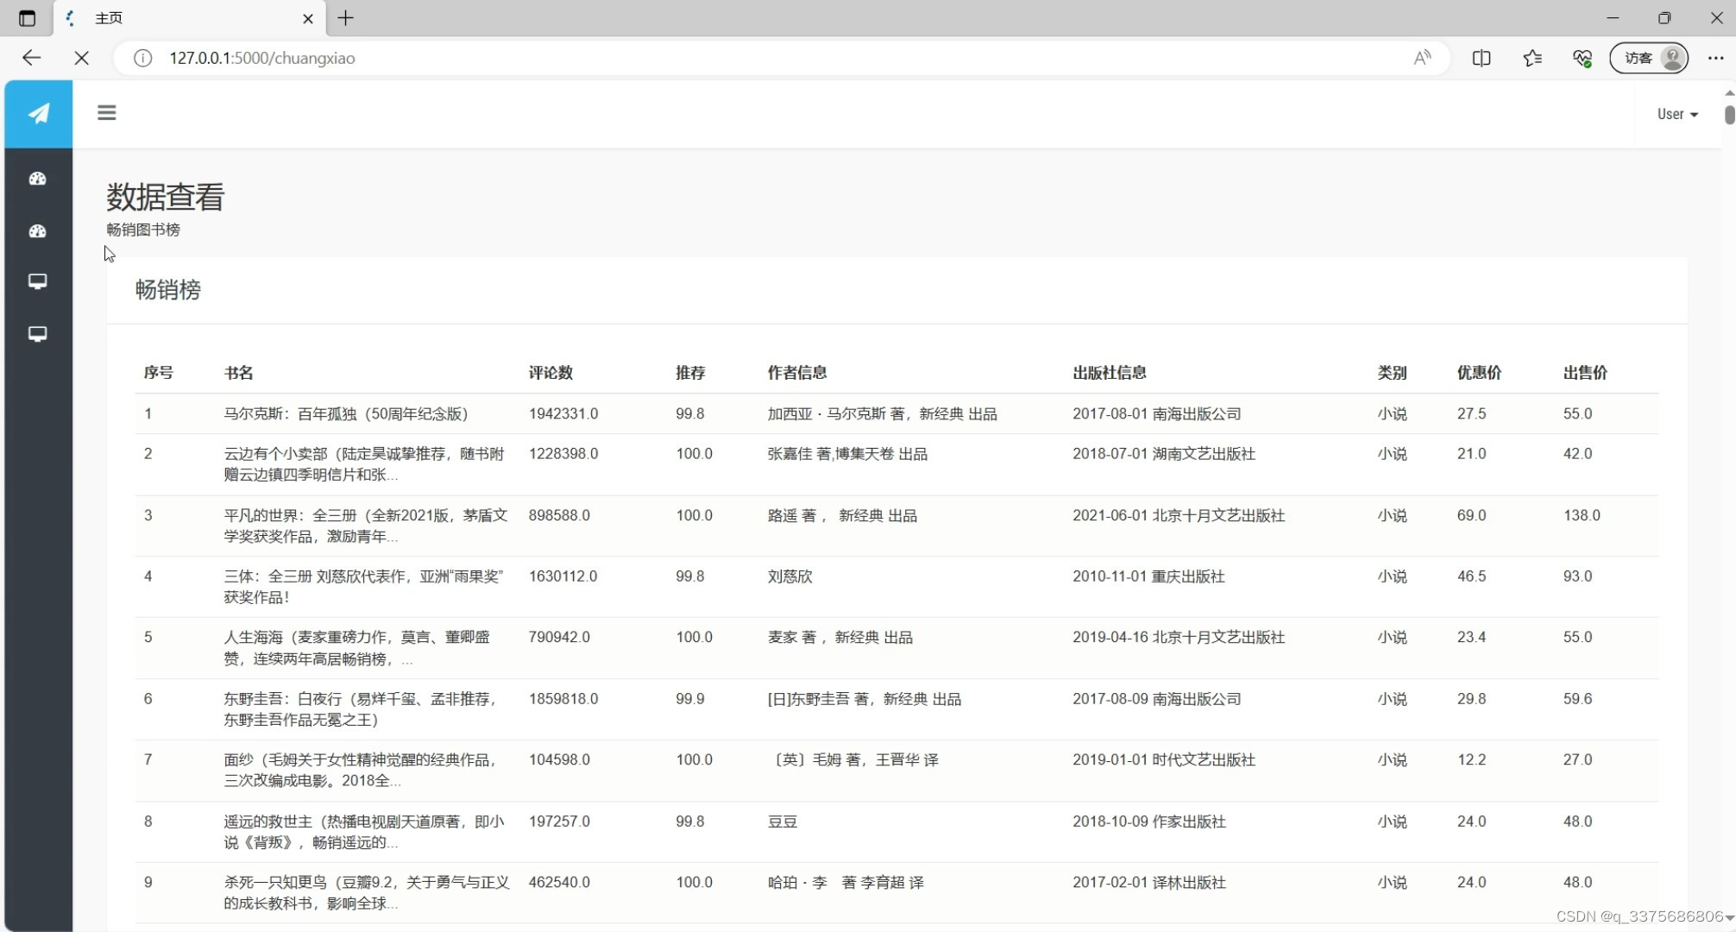This screenshot has height=932, width=1736.
Task: Open a new browser tab
Action: (345, 18)
